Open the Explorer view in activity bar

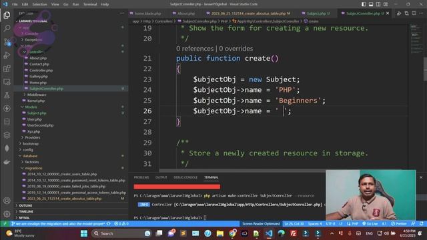(x=7, y=15)
